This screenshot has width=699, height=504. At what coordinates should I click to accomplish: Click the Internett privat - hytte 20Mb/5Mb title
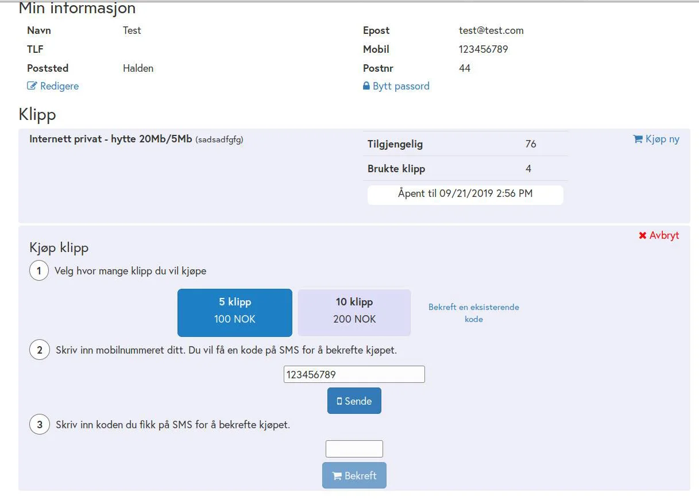[x=111, y=139]
